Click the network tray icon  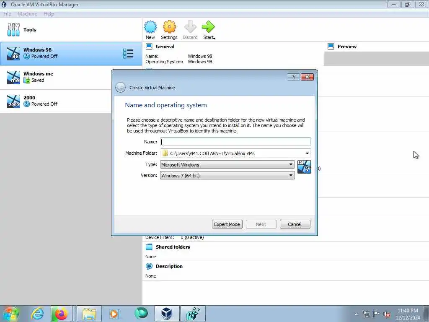pos(366,314)
